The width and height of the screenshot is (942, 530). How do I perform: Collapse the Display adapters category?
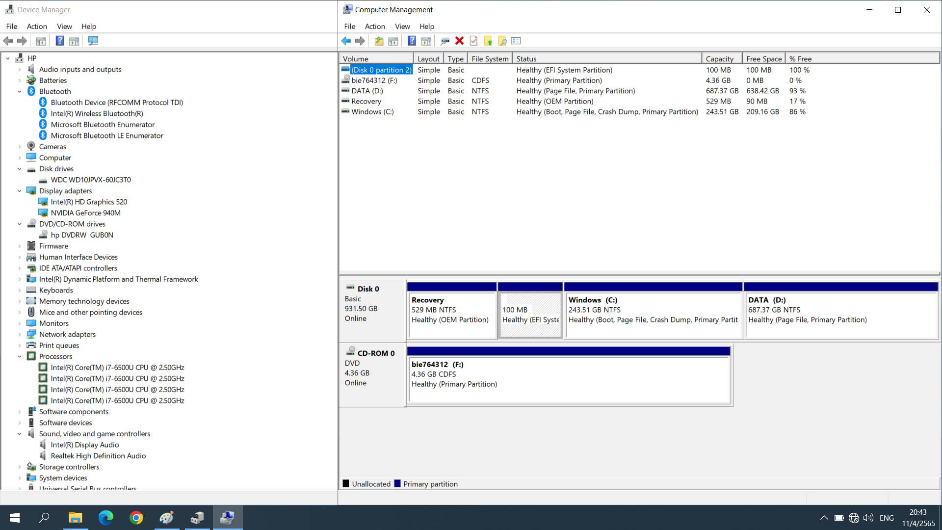pyautogui.click(x=20, y=191)
